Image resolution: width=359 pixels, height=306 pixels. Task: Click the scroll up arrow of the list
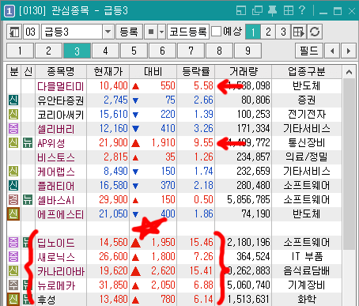click(x=350, y=72)
